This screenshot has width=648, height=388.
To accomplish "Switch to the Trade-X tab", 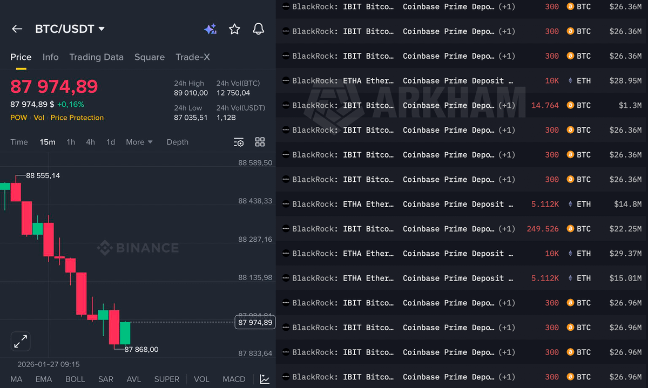I will (x=192, y=57).
